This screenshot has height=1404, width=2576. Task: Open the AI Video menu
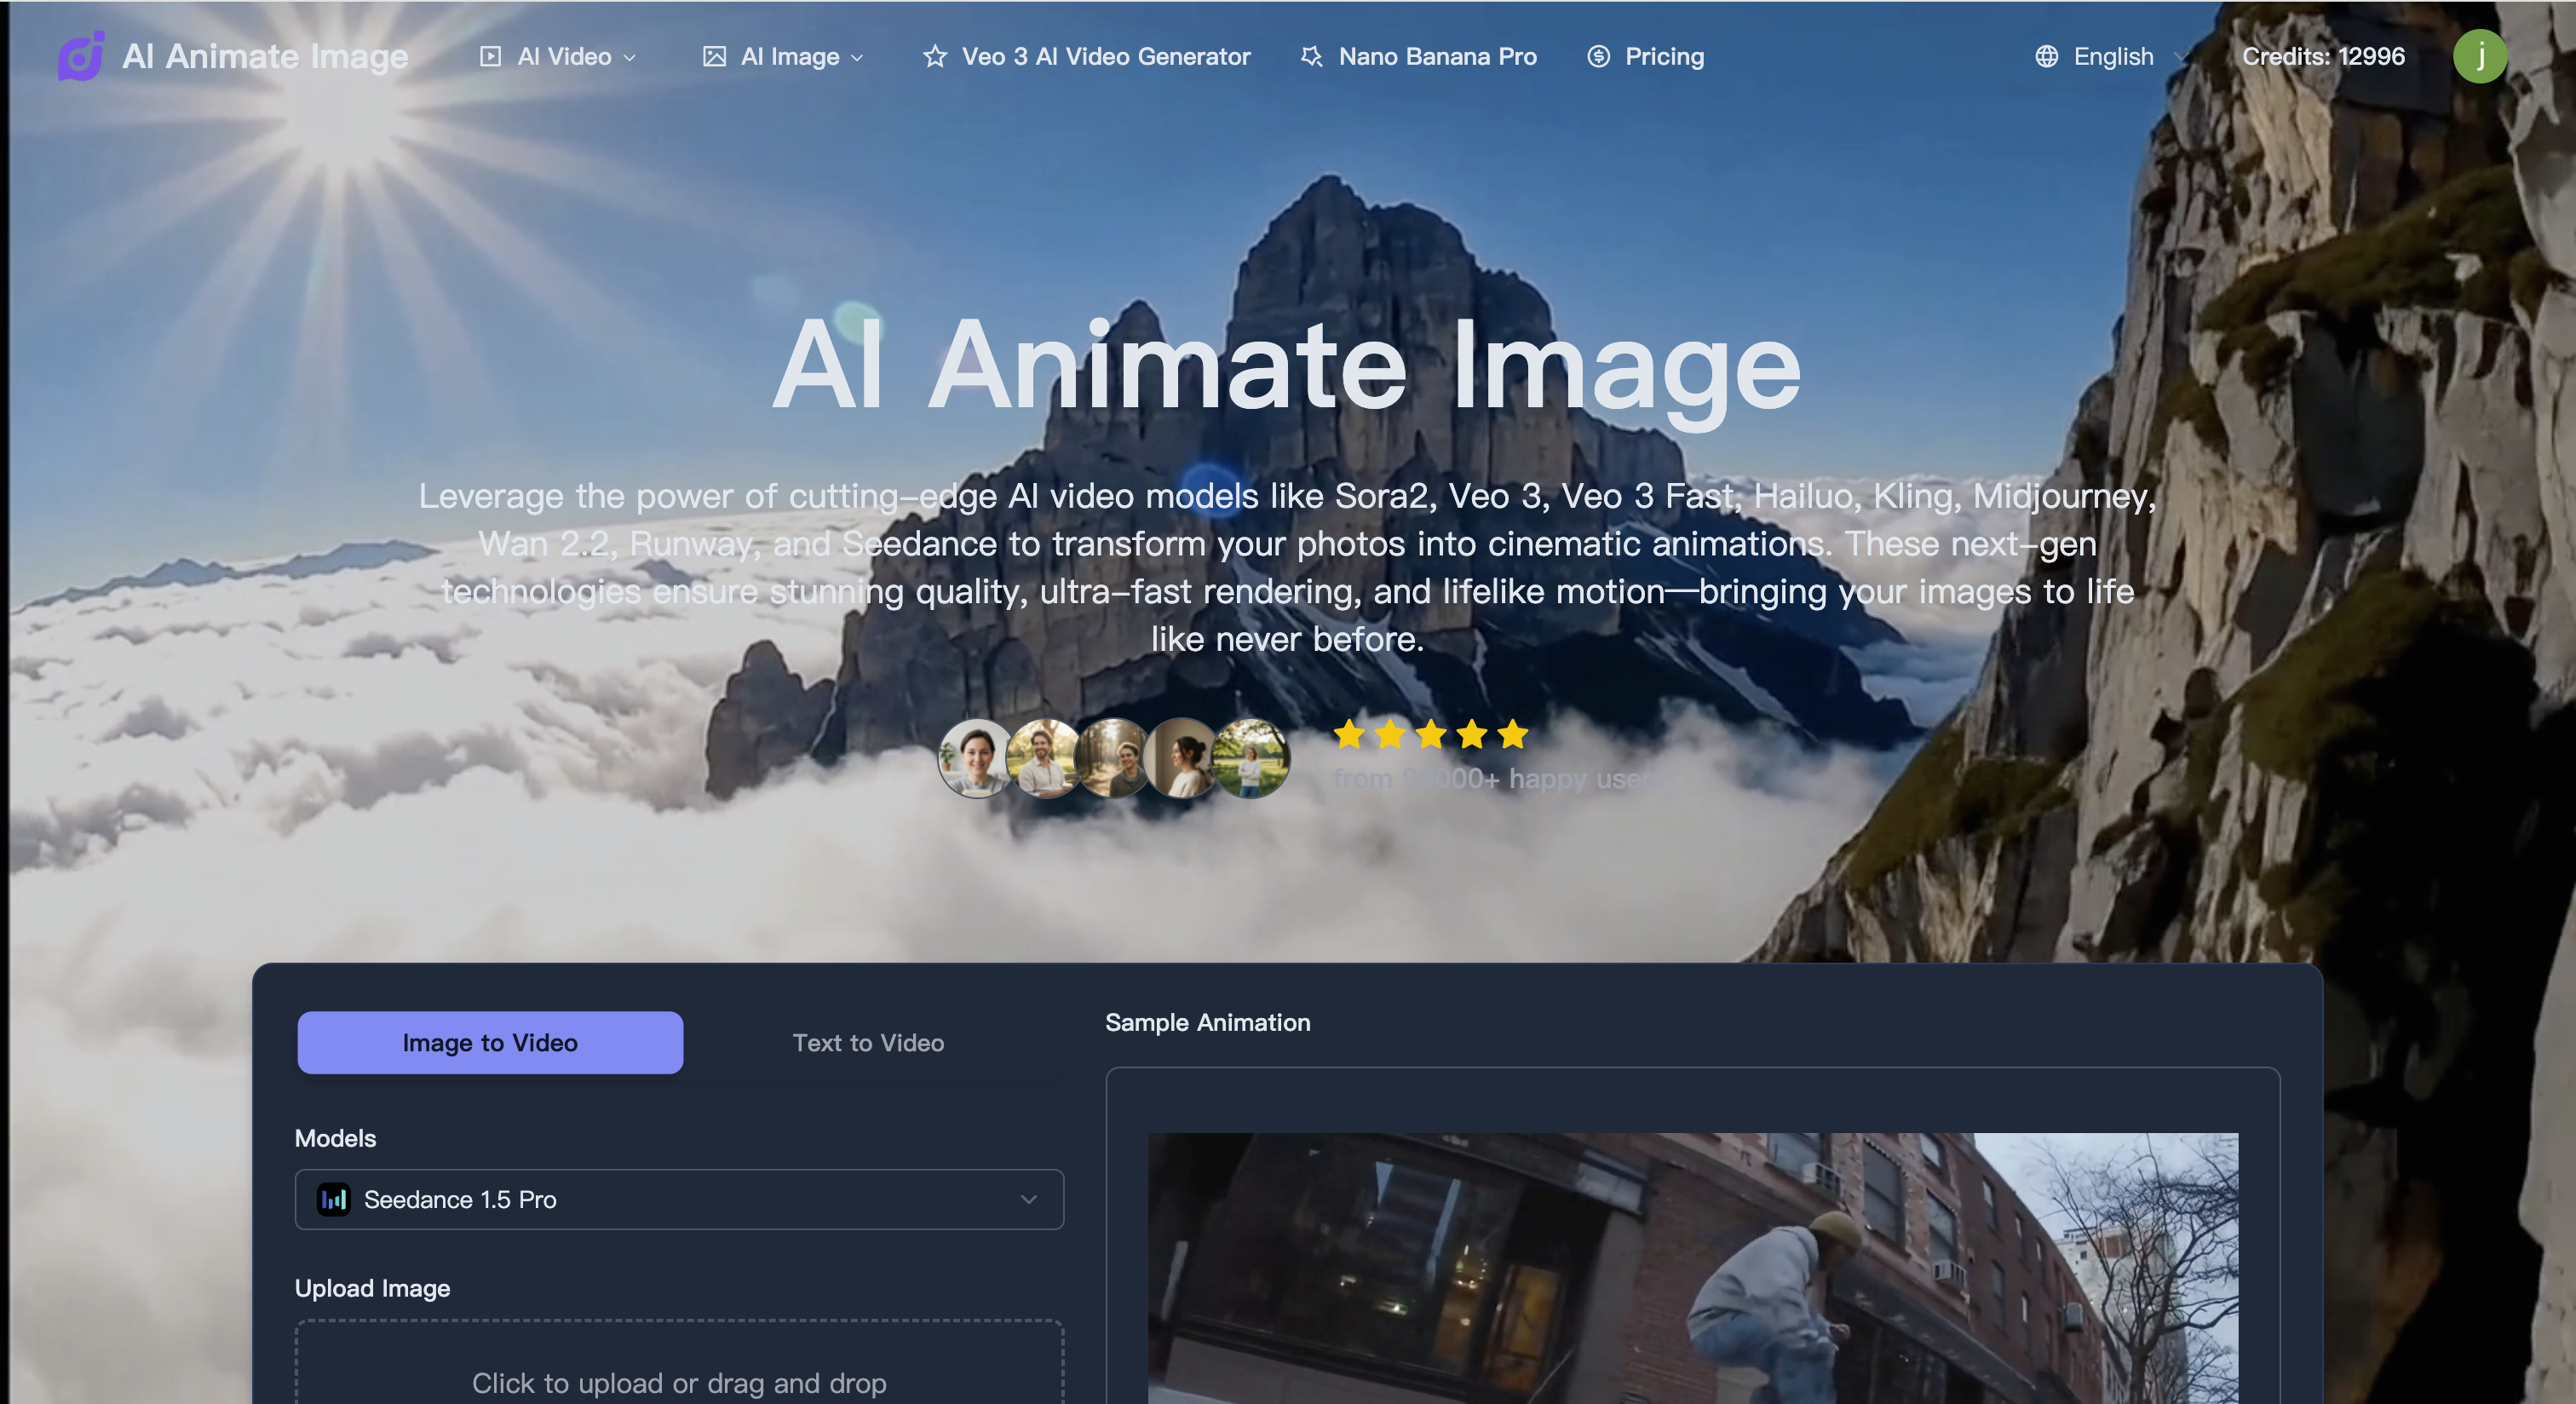point(558,57)
